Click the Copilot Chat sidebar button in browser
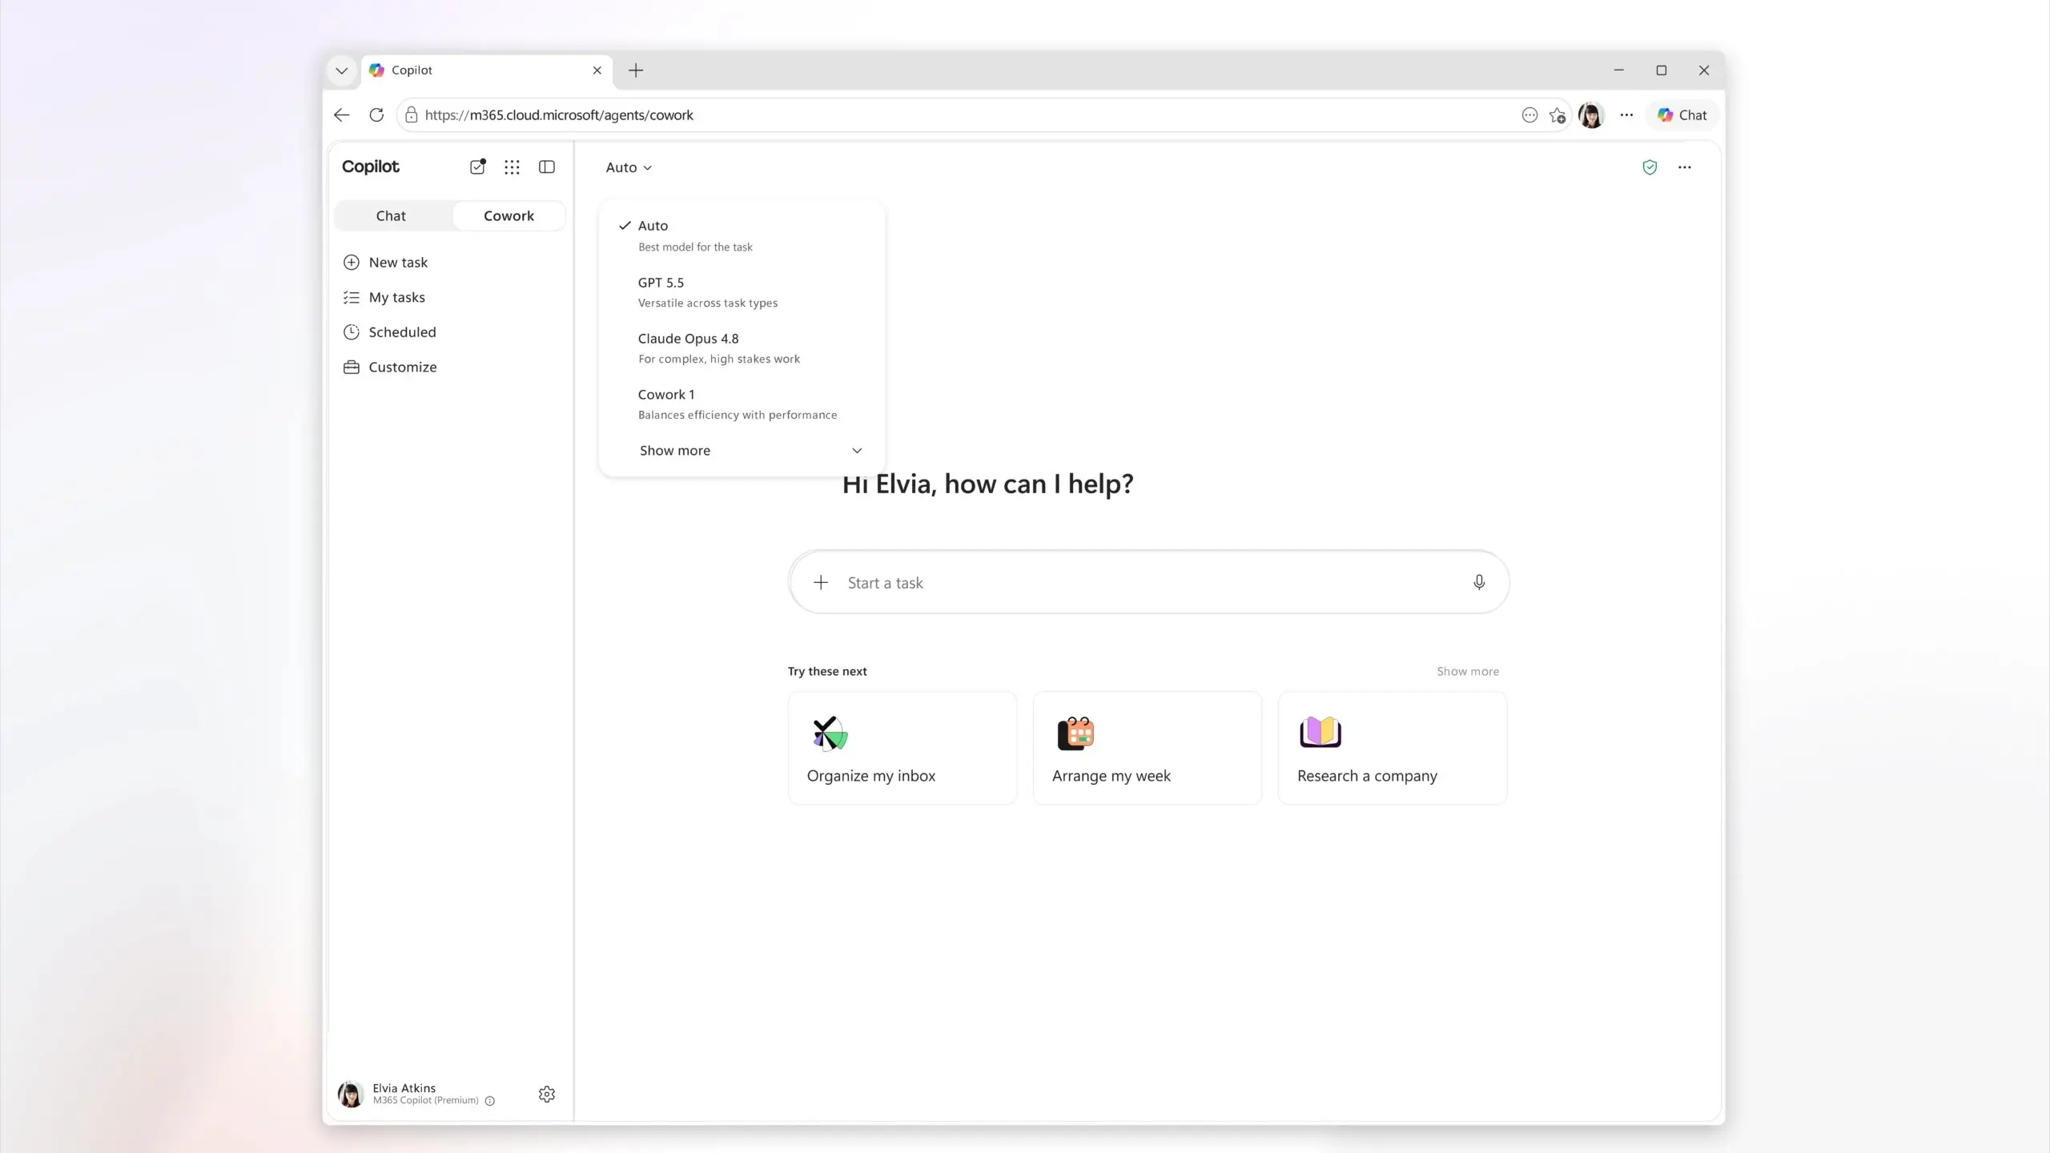The width and height of the screenshot is (2050, 1153). click(x=1682, y=115)
